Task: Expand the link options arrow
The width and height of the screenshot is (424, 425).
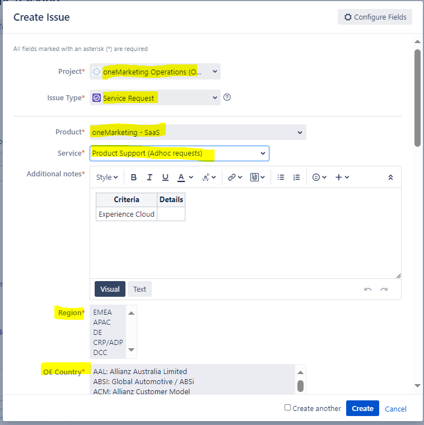Action: pos(240,178)
